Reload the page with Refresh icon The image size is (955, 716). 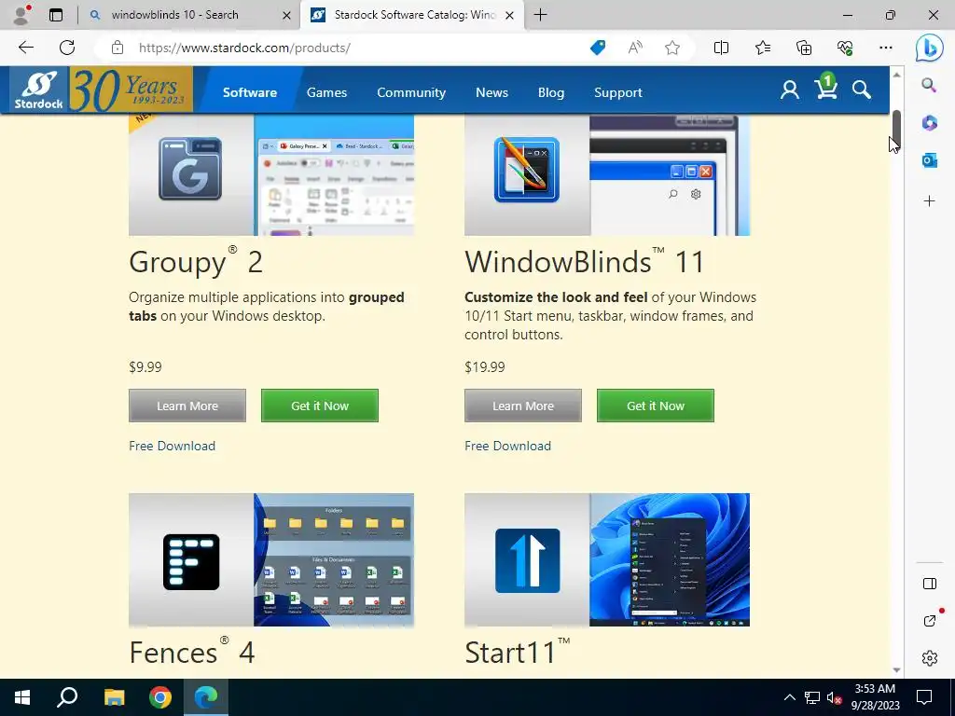[67, 48]
